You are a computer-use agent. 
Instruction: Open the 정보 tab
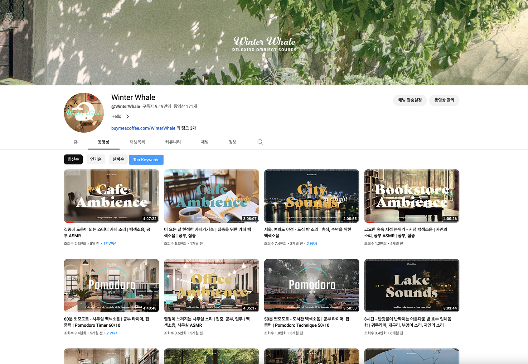coord(233,142)
